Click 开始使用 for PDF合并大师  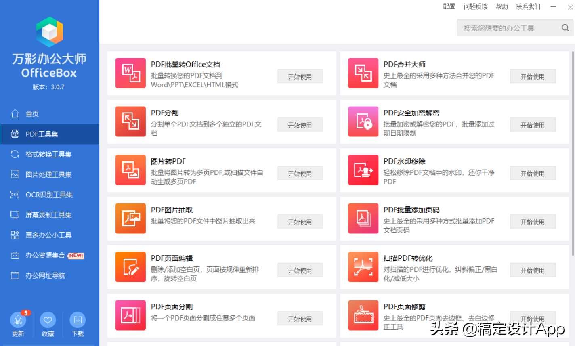coord(533,76)
